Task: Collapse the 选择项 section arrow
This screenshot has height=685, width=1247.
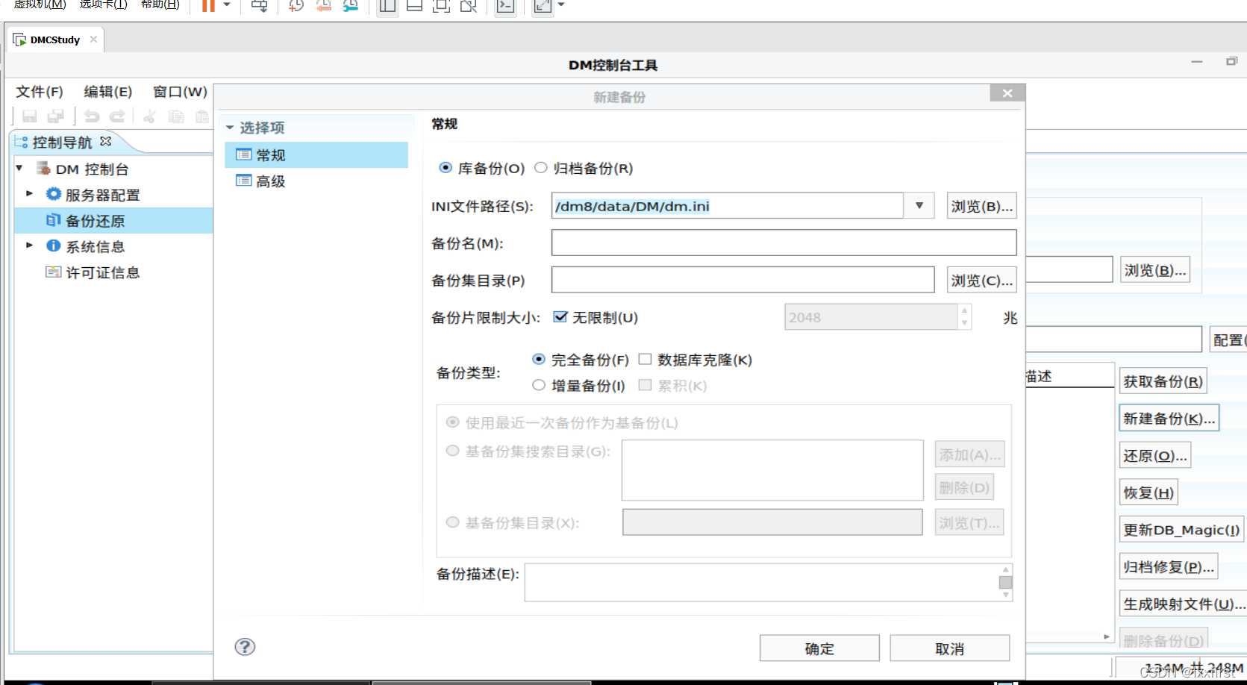Action: 230,127
